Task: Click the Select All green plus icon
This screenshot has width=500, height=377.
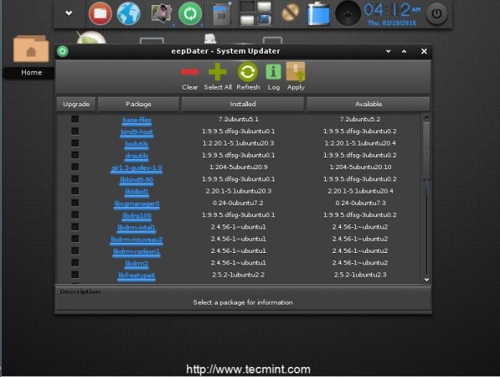Action: coord(218,72)
